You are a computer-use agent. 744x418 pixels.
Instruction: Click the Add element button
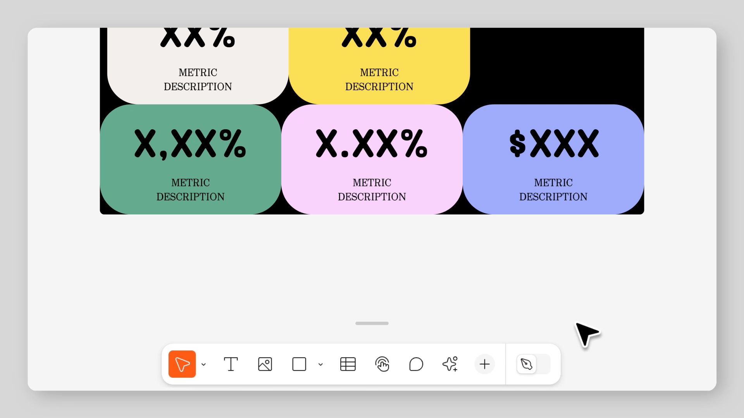pyautogui.click(x=484, y=364)
